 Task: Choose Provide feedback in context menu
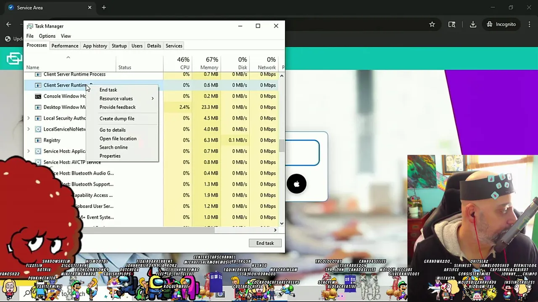coord(117,107)
